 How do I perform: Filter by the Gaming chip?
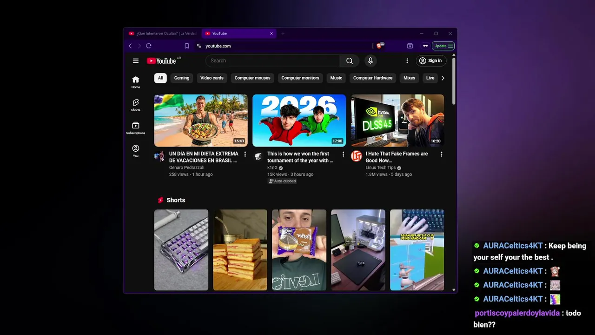click(x=182, y=78)
